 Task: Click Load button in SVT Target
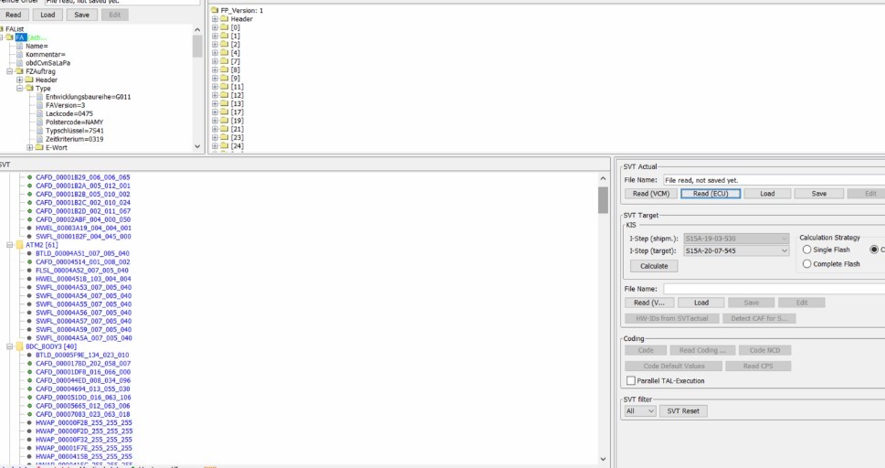[701, 303]
